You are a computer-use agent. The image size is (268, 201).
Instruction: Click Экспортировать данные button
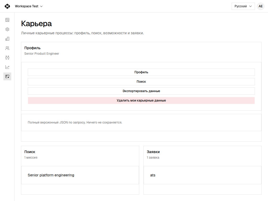pos(141,91)
